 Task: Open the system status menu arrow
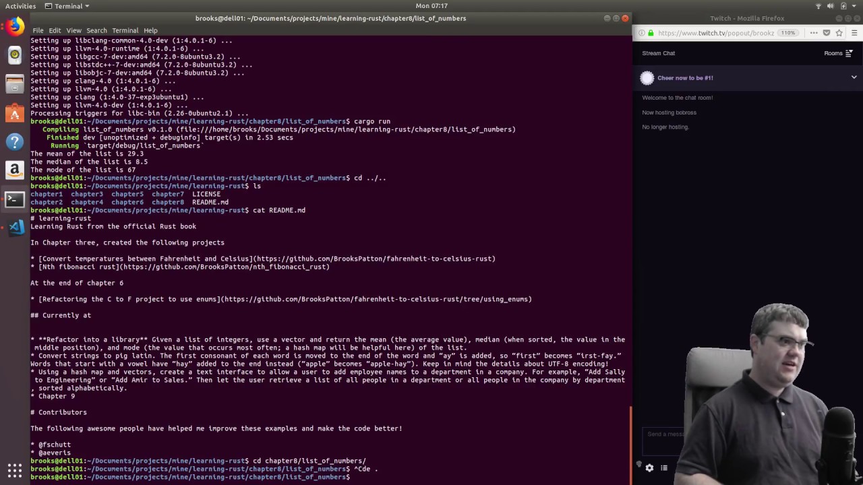[855, 6]
